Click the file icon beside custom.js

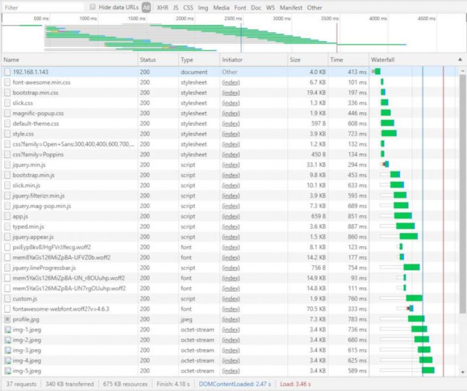(x=7, y=298)
